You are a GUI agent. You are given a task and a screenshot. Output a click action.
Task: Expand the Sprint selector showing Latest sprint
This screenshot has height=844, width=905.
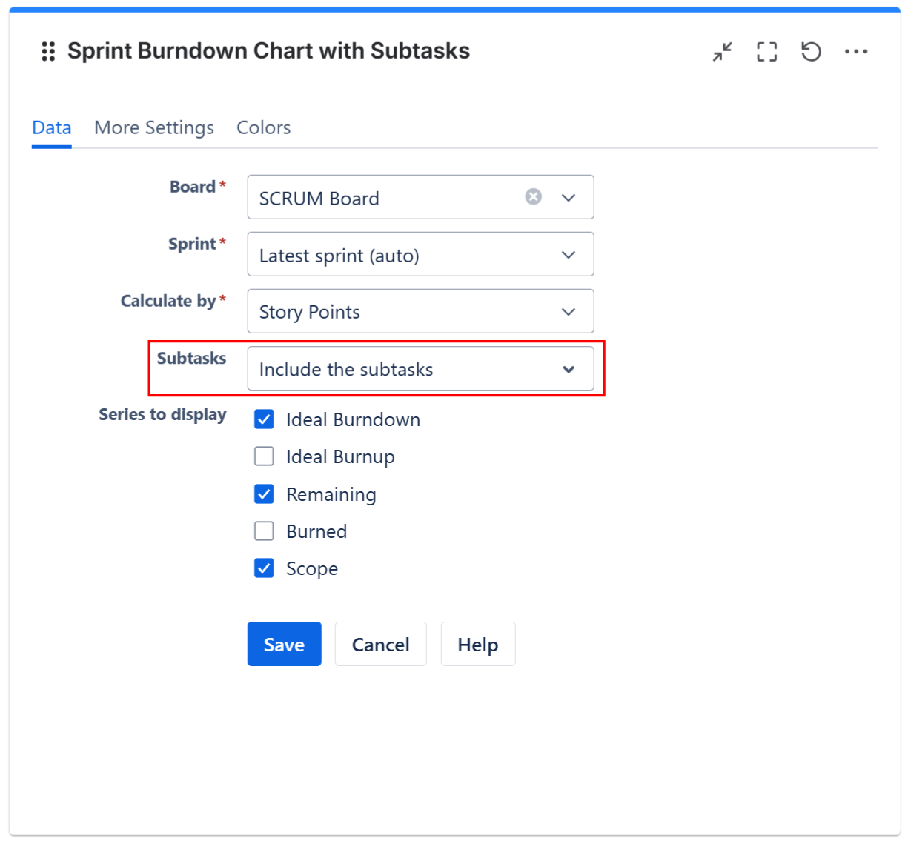568,254
